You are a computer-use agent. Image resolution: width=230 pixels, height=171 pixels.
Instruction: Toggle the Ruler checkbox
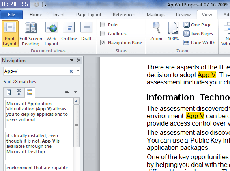tap(103, 25)
